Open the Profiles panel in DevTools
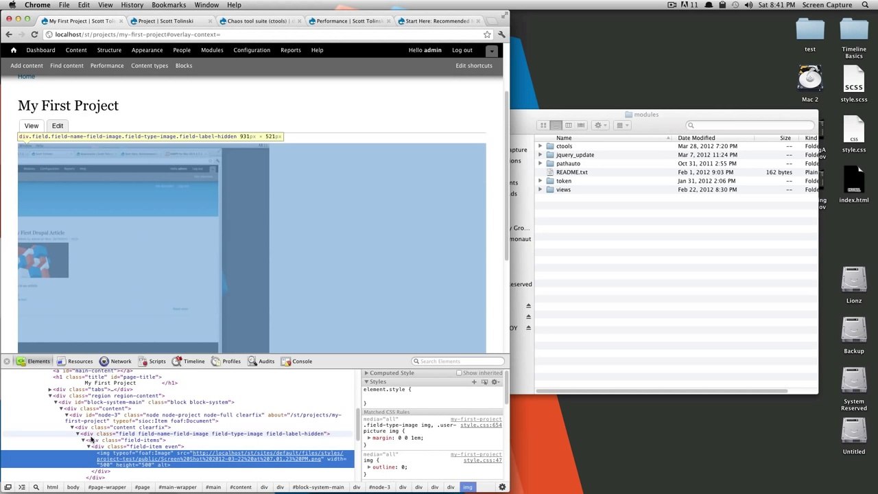The height and width of the screenshot is (494, 878). click(x=226, y=361)
